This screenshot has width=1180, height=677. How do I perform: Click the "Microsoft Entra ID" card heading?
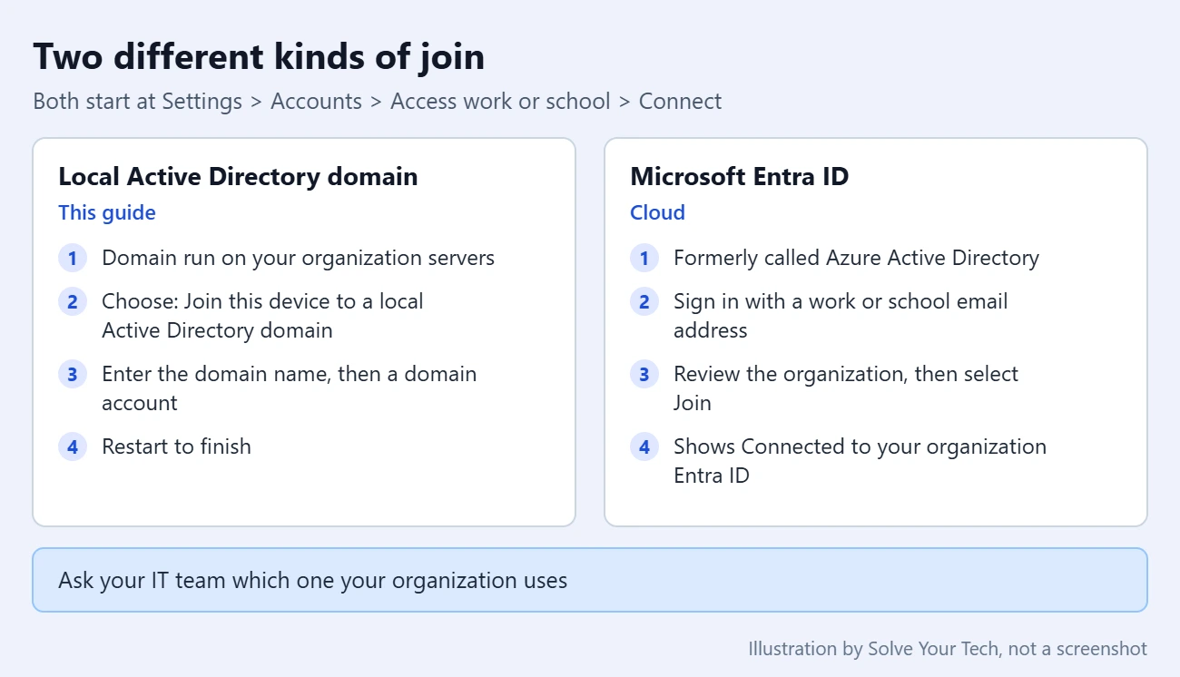coord(740,176)
